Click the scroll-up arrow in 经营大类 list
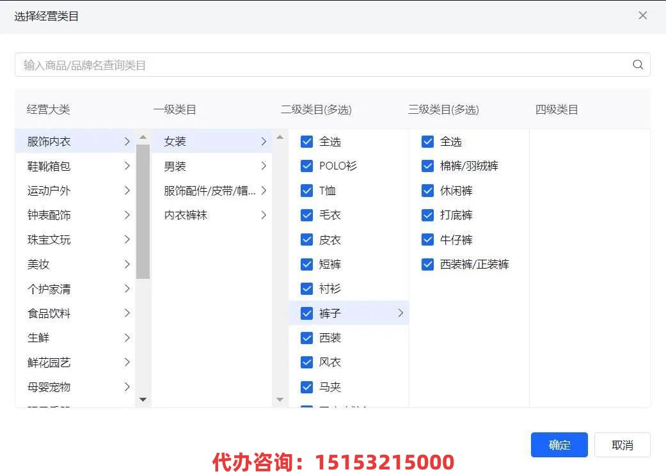Screen dimensions: 666x472 tap(143, 137)
